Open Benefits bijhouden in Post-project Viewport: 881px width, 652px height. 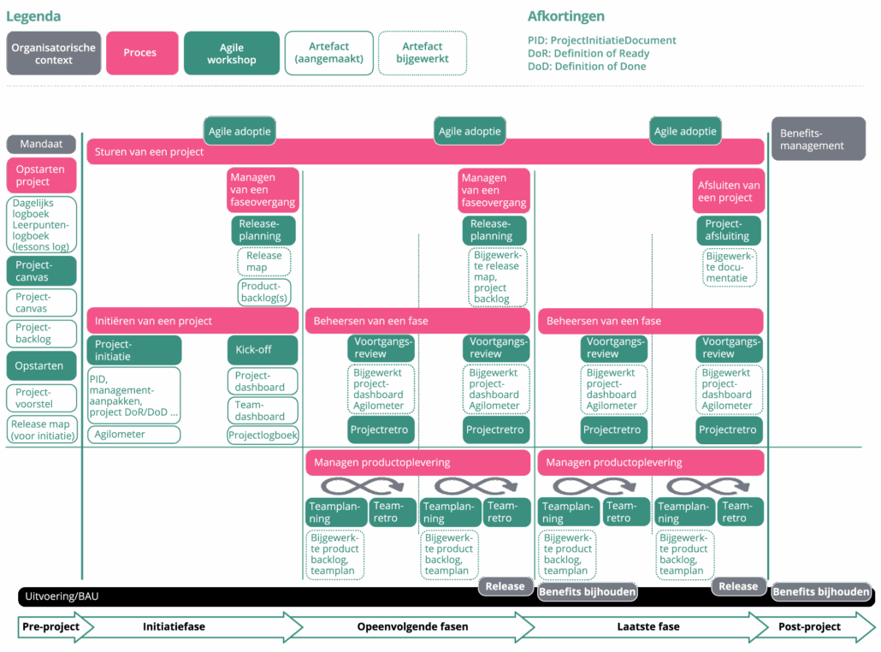(x=820, y=590)
